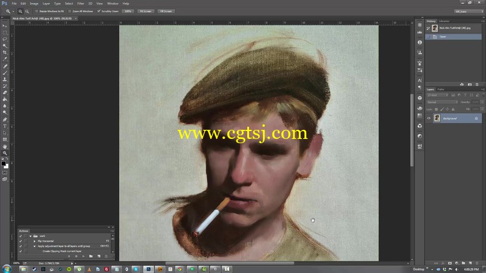The height and width of the screenshot is (273, 486).
Task: Open layer filter Kind dropdown
Action: [x=437, y=95]
